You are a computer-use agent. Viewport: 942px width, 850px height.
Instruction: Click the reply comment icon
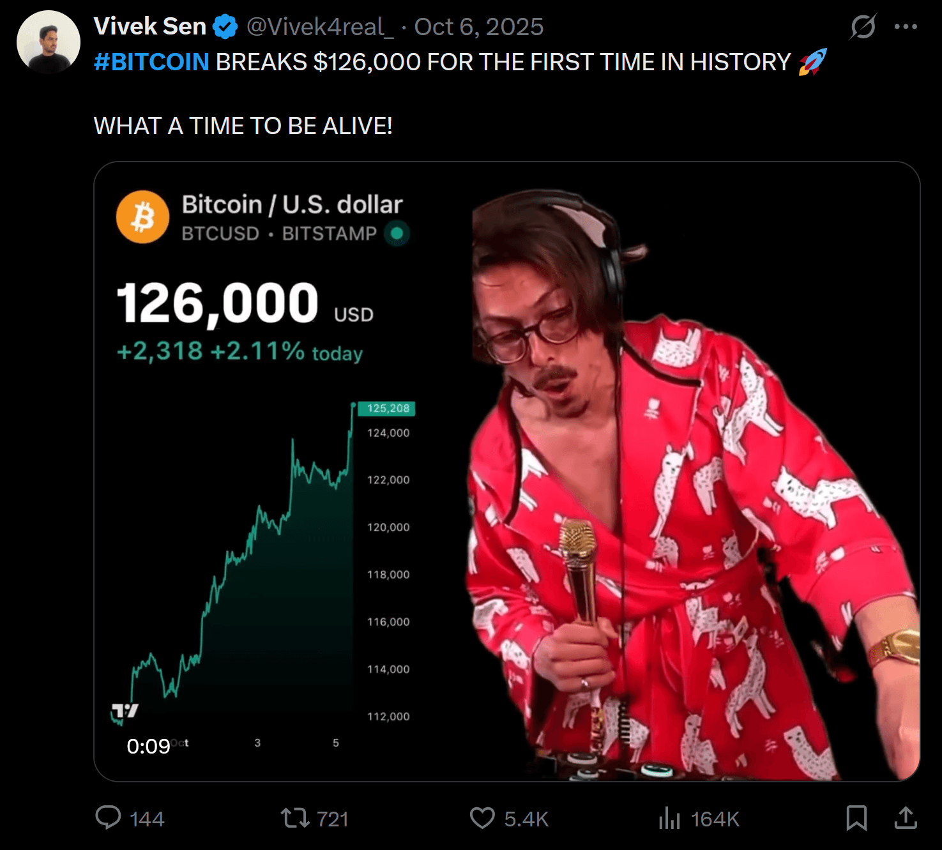[108, 818]
